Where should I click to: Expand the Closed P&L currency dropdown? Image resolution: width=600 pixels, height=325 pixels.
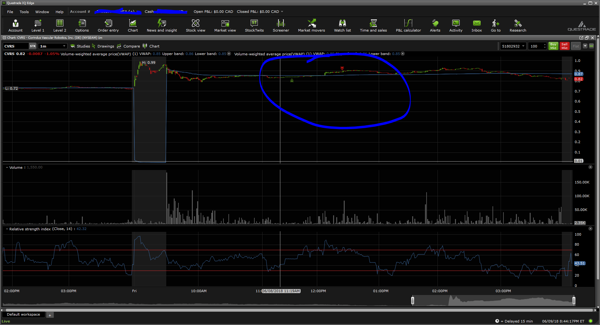click(282, 12)
